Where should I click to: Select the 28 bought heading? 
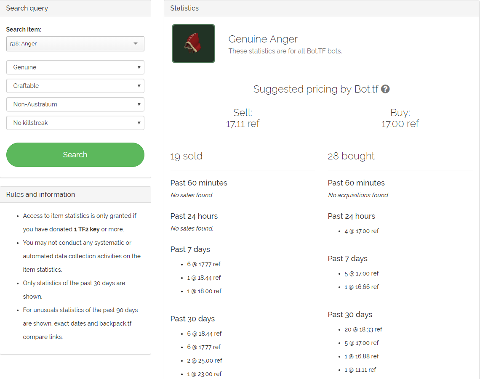click(351, 156)
